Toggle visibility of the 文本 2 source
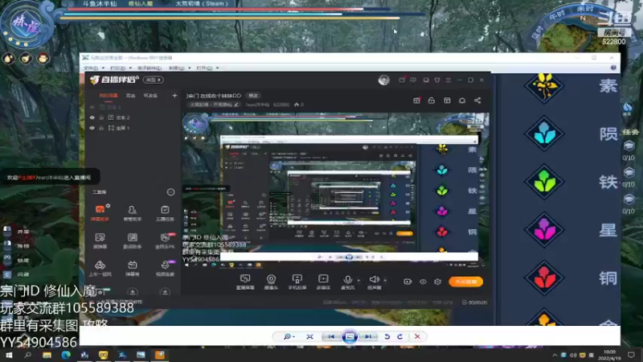643x362 pixels. coord(92,117)
